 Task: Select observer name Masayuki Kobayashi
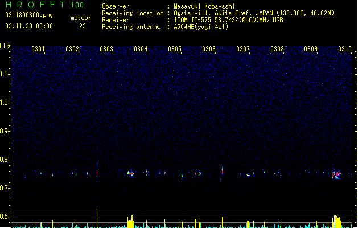click(204, 6)
